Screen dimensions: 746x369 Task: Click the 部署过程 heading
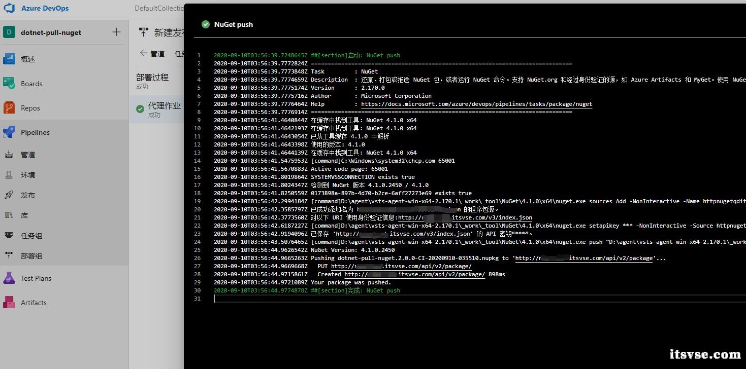152,77
